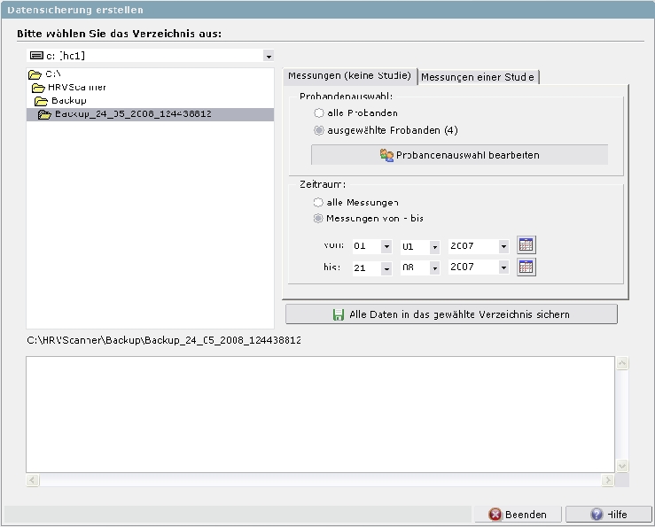Open Hilfe help button
Viewport: 655px width, 527px height.
coord(608,515)
